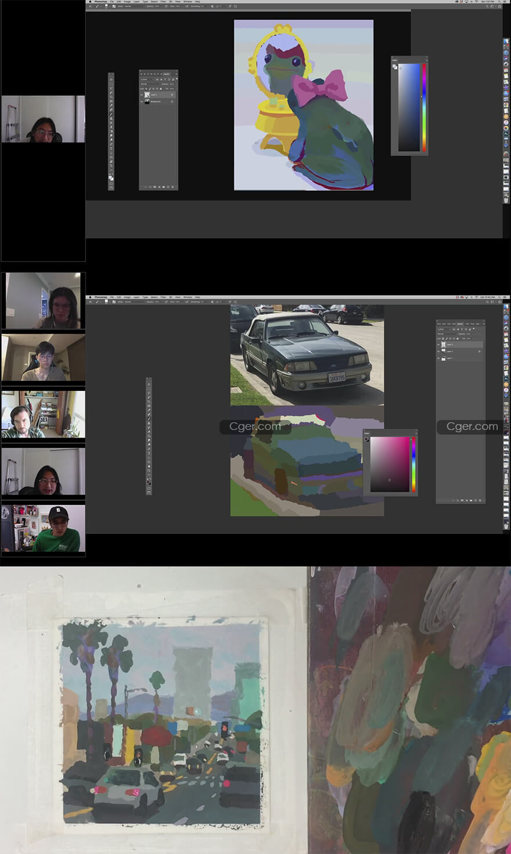Open the Select menu in car painting window
Image resolution: width=511 pixels, height=854 pixels.
pyautogui.click(x=154, y=297)
